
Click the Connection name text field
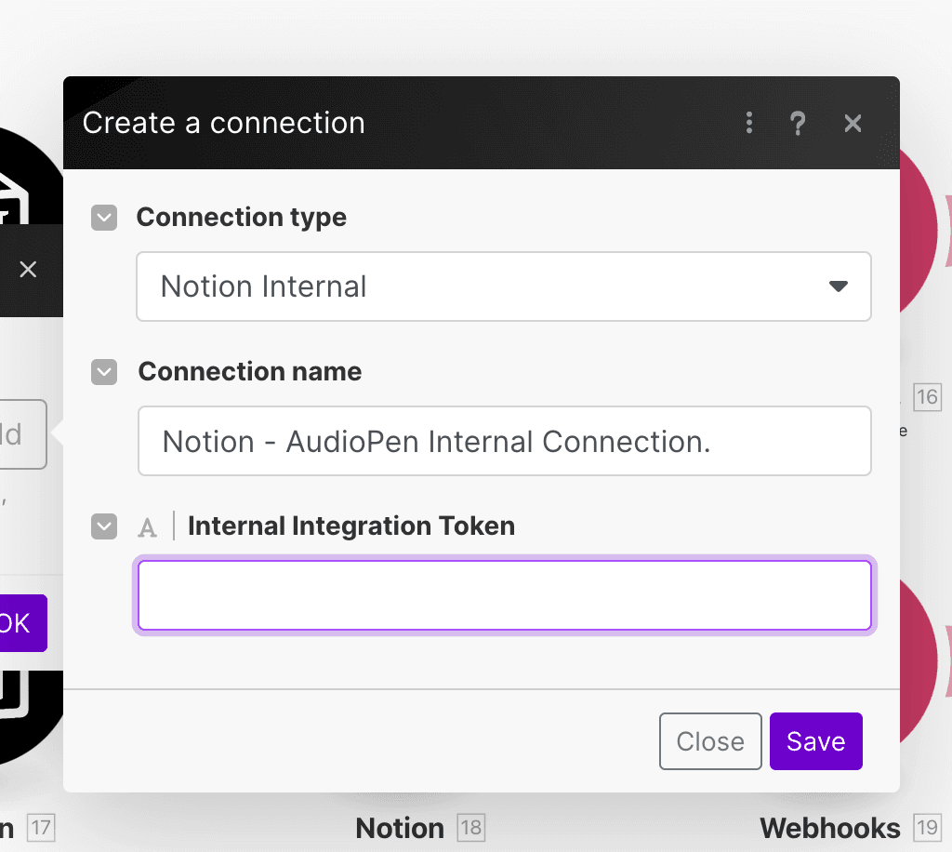click(x=503, y=441)
